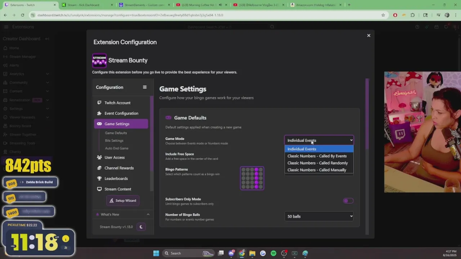Click the Event Configuration puzzle icon
461x259 pixels.
99,113
